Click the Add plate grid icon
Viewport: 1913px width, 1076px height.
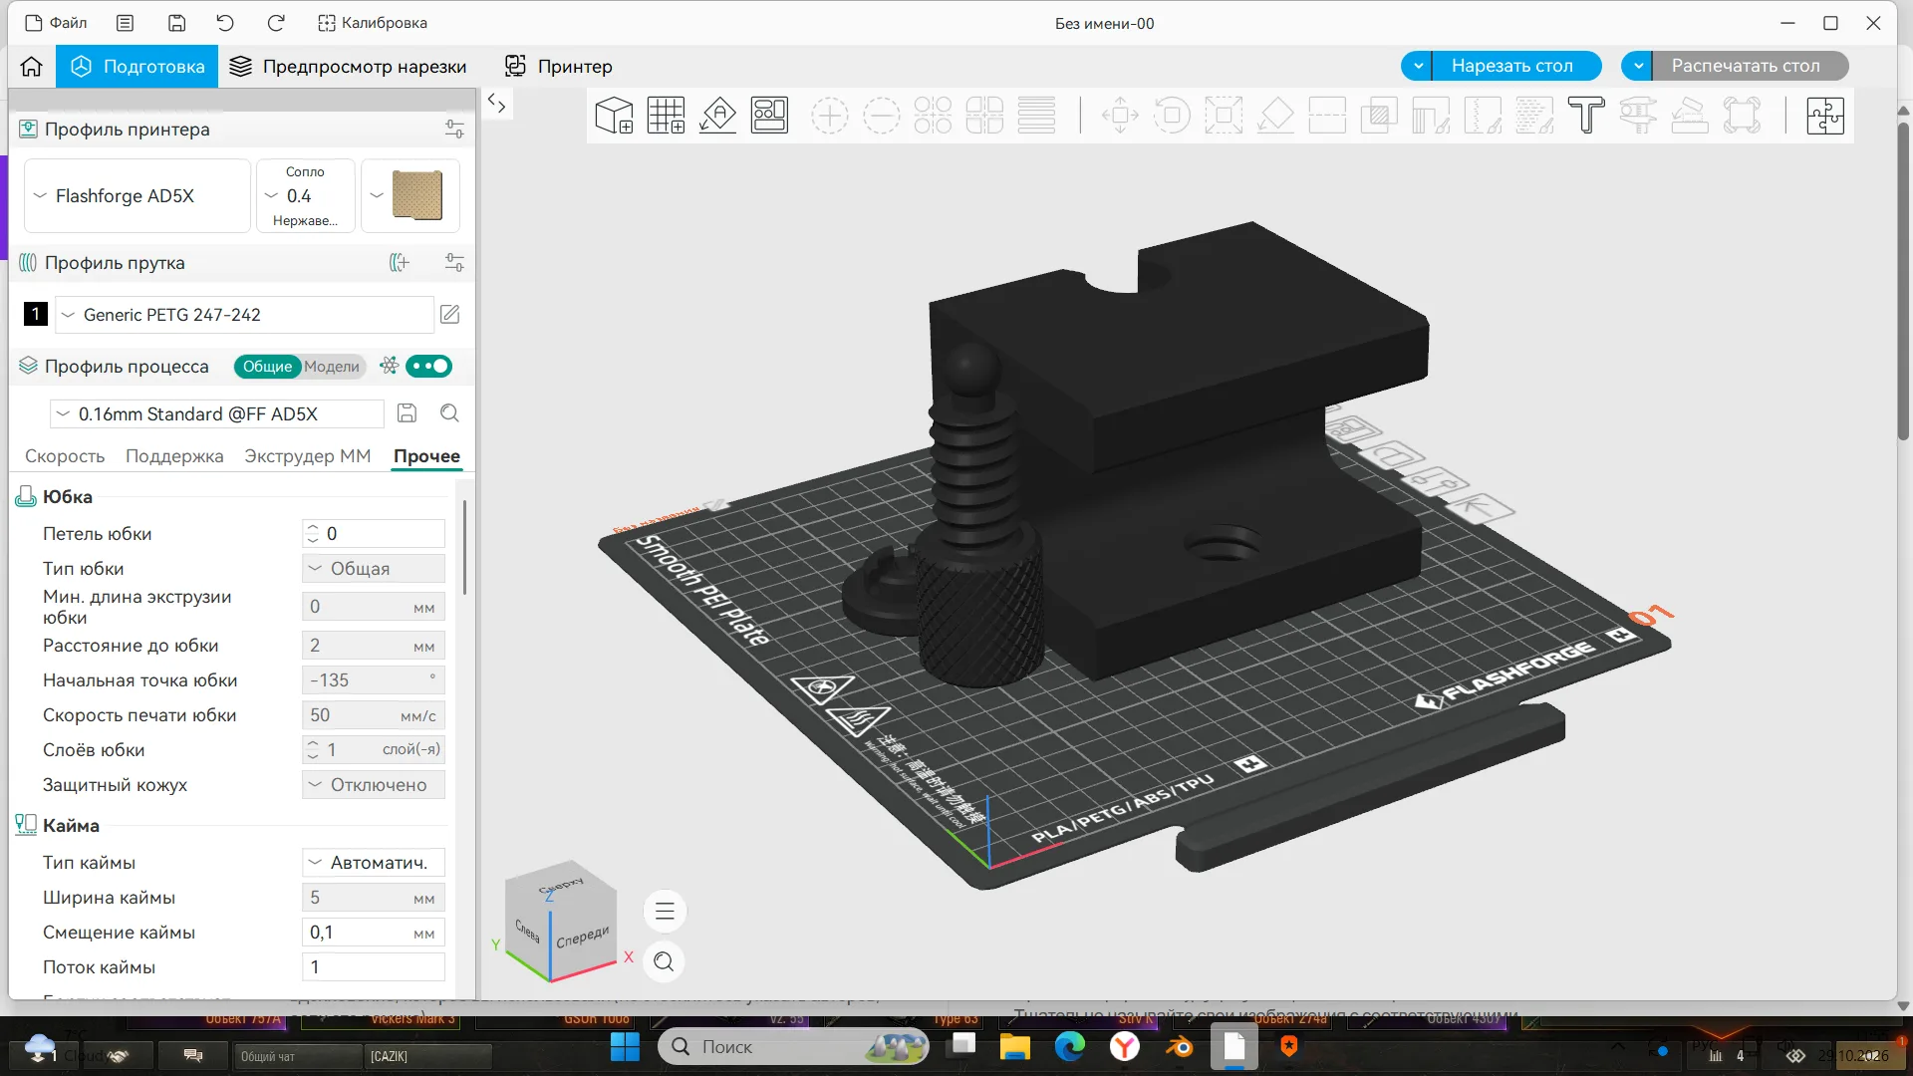pos(666,116)
